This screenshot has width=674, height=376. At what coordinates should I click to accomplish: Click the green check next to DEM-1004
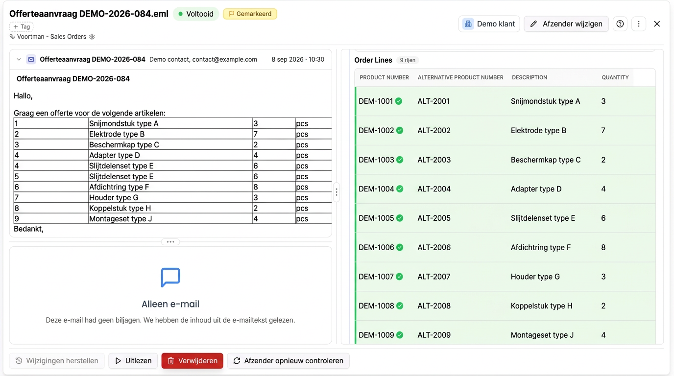tap(400, 189)
